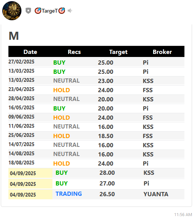Click the blue TRADING recommendation from YUANTA
The height and width of the screenshot is (218, 194).
(x=69, y=194)
